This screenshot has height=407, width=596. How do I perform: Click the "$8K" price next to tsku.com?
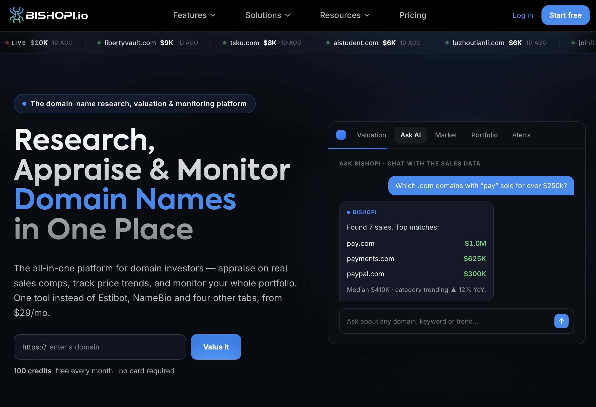[270, 43]
